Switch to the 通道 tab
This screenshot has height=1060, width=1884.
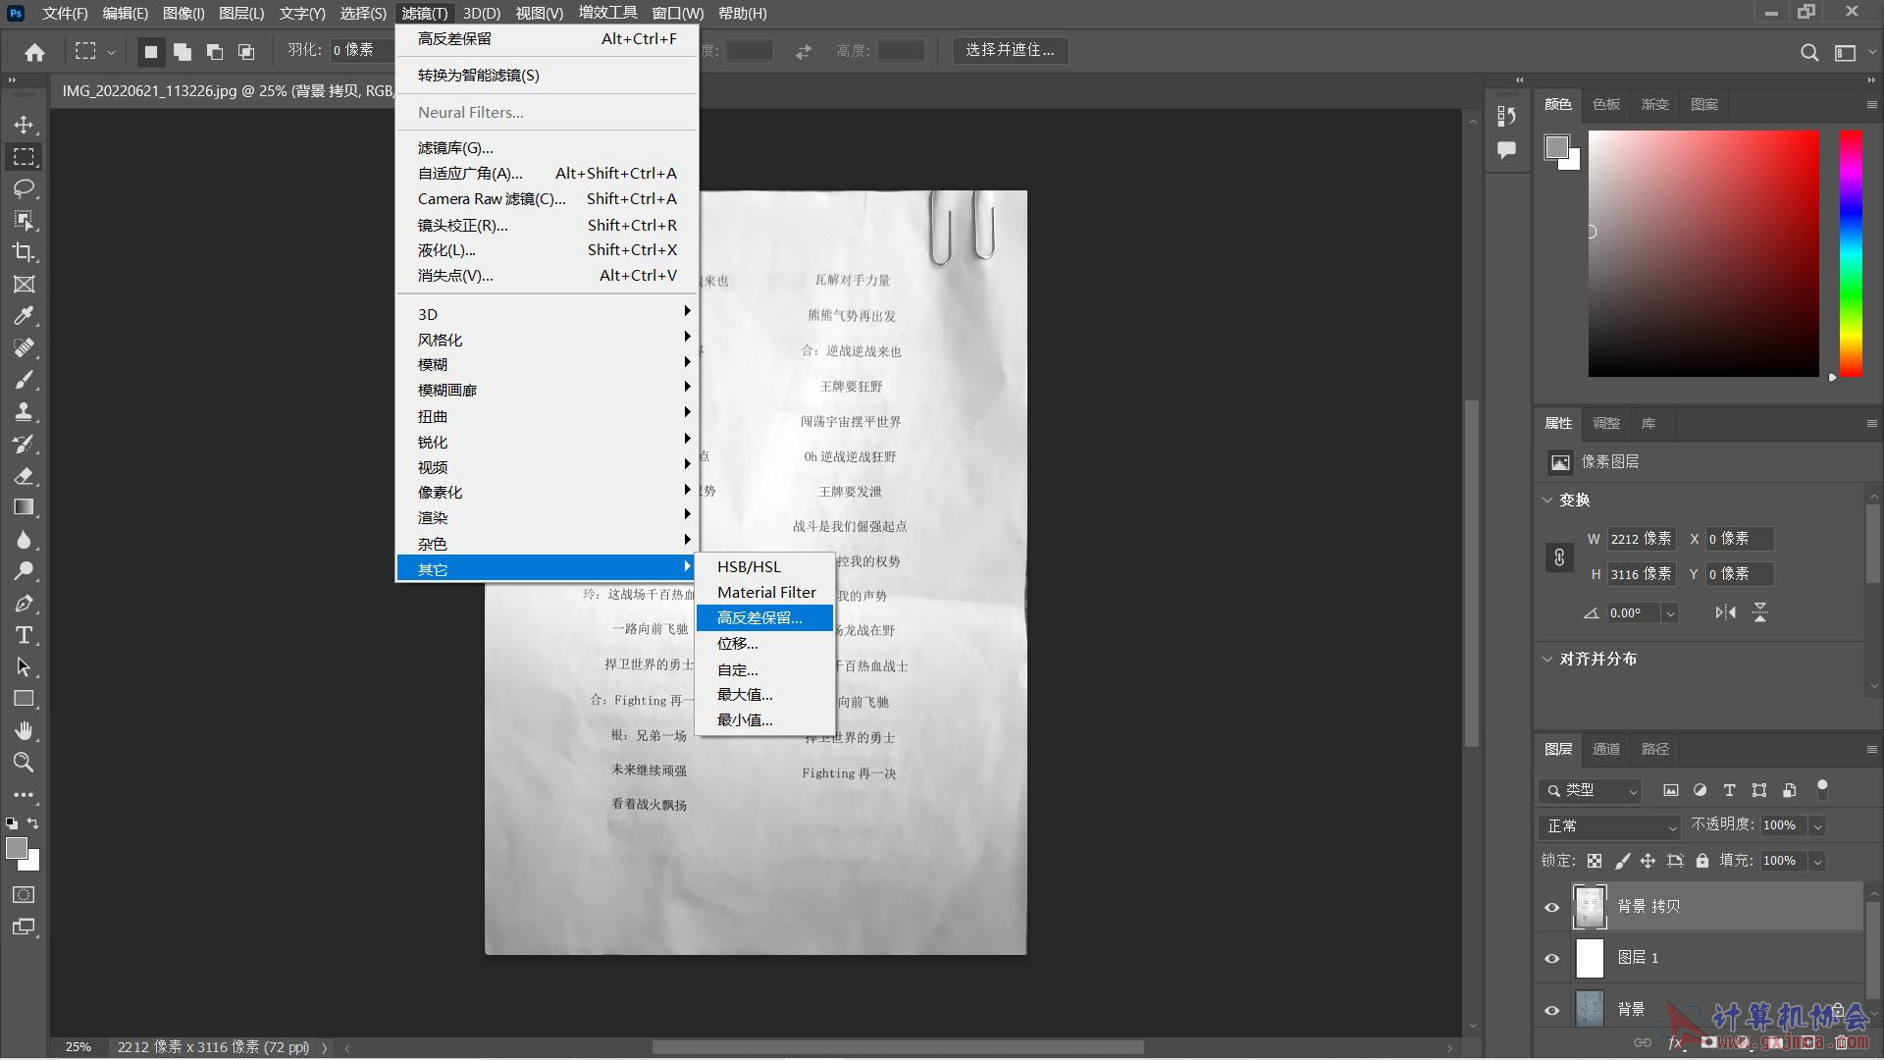(x=1605, y=749)
